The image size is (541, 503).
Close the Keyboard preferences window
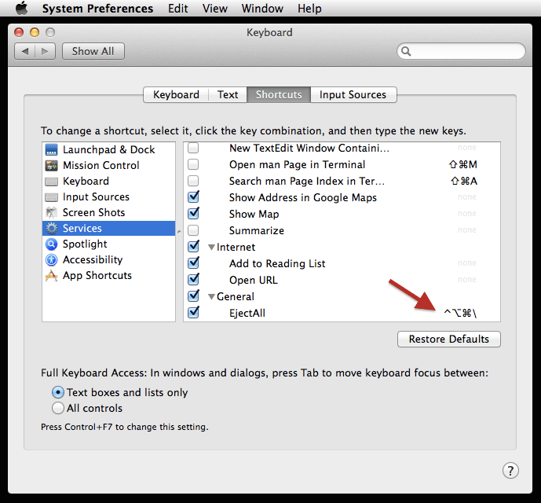pyautogui.click(x=19, y=32)
